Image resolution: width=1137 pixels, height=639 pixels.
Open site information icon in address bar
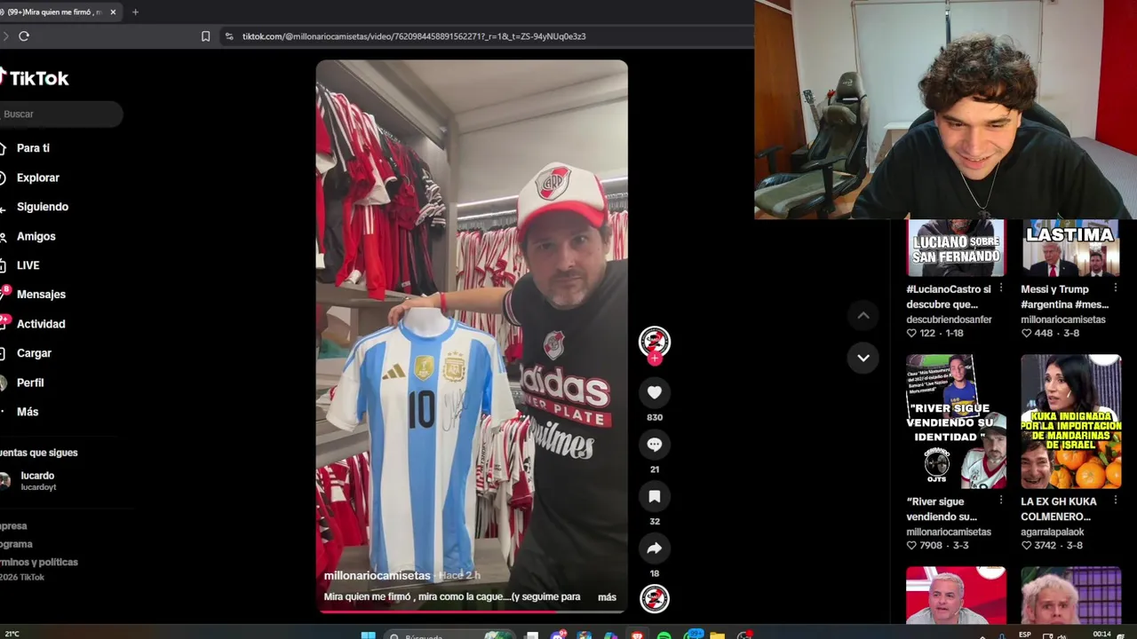(x=229, y=36)
